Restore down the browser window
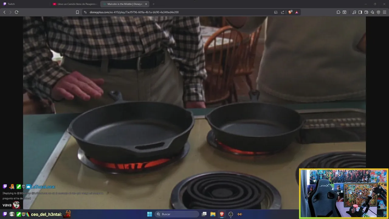Image resolution: width=389 pixels, height=219 pixels. point(375,4)
